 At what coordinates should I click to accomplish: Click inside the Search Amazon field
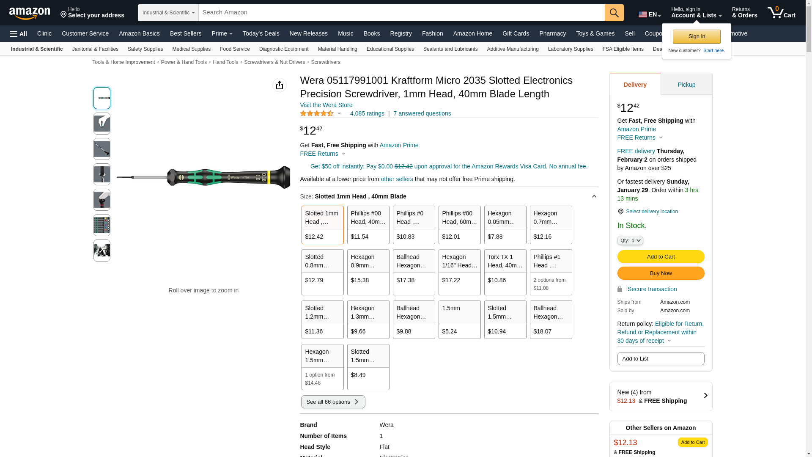tap(401, 13)
